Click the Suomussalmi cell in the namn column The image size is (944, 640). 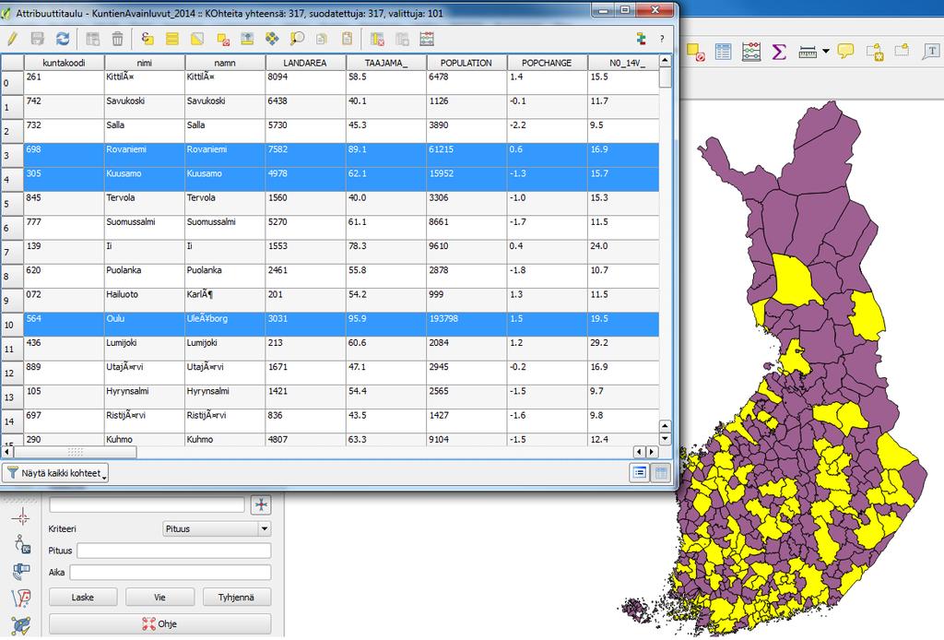(x=225, y=228)
